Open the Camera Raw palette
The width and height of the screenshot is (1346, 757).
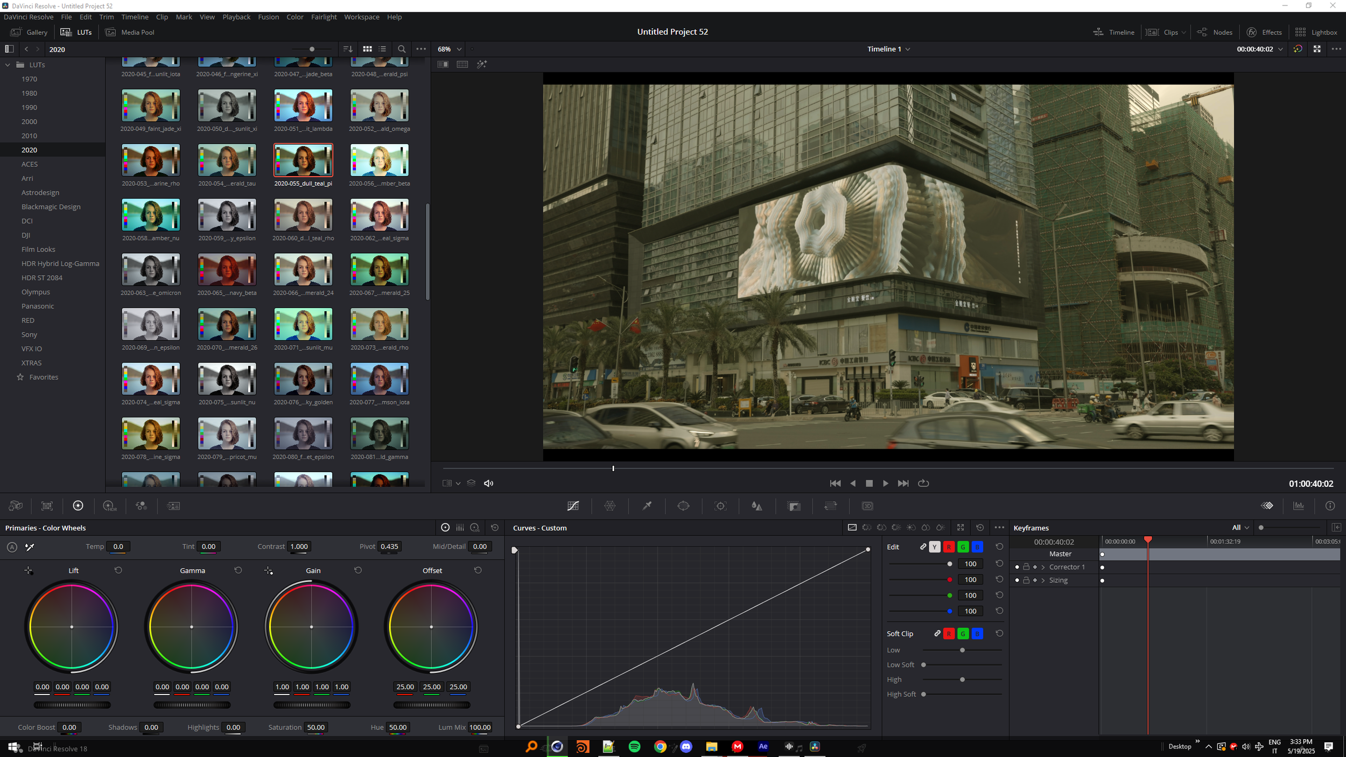16,506
